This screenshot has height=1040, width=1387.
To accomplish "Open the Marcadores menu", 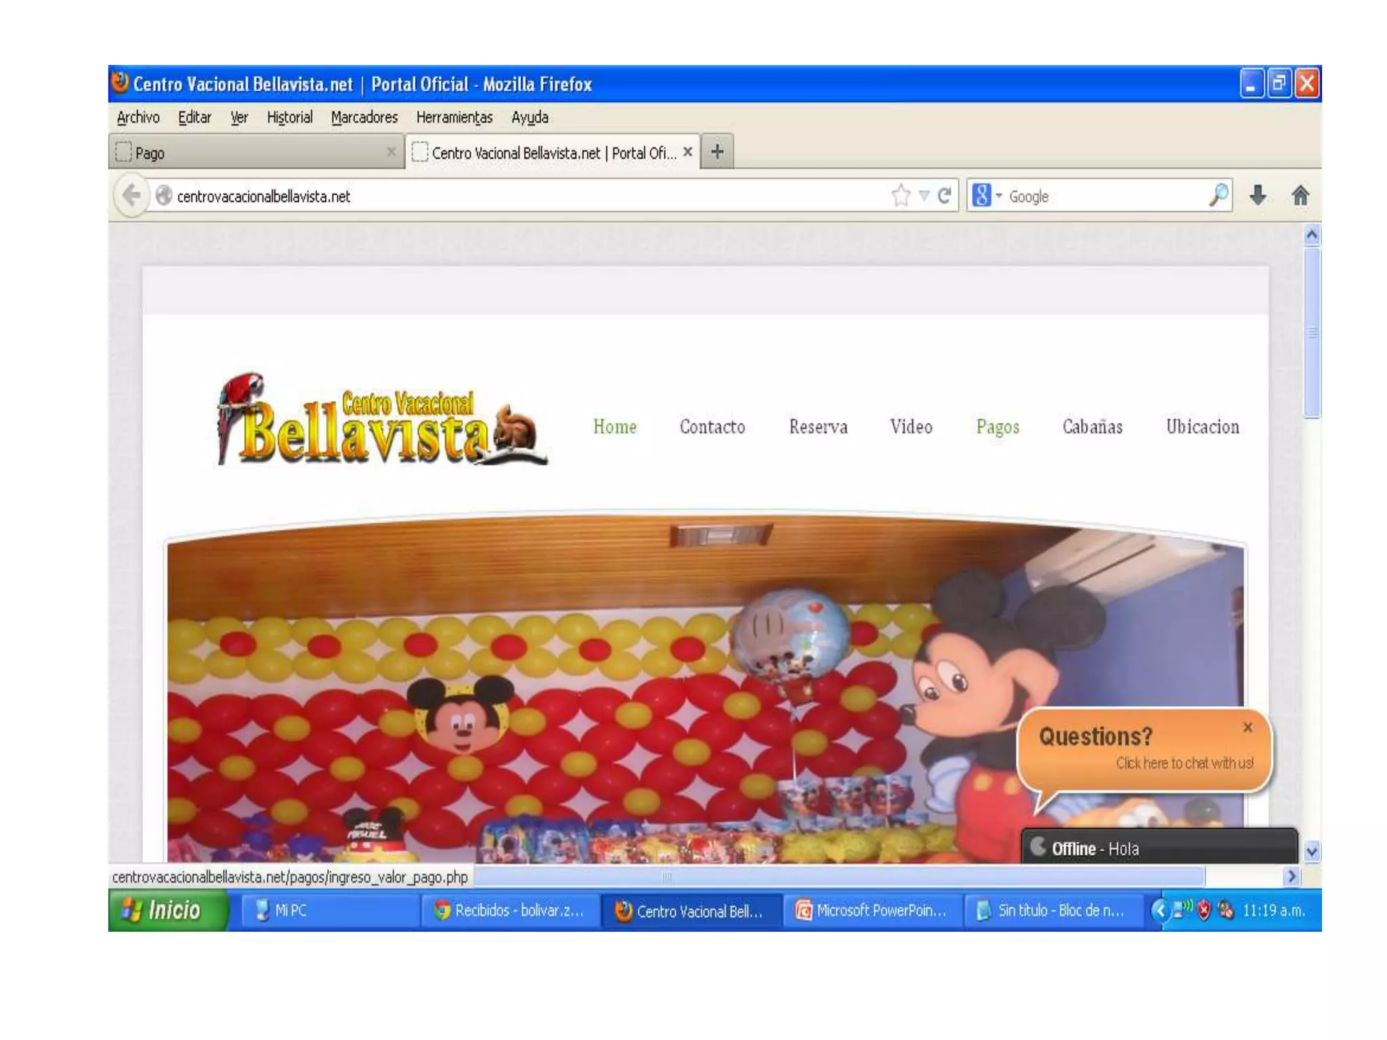I will (364, 118).
